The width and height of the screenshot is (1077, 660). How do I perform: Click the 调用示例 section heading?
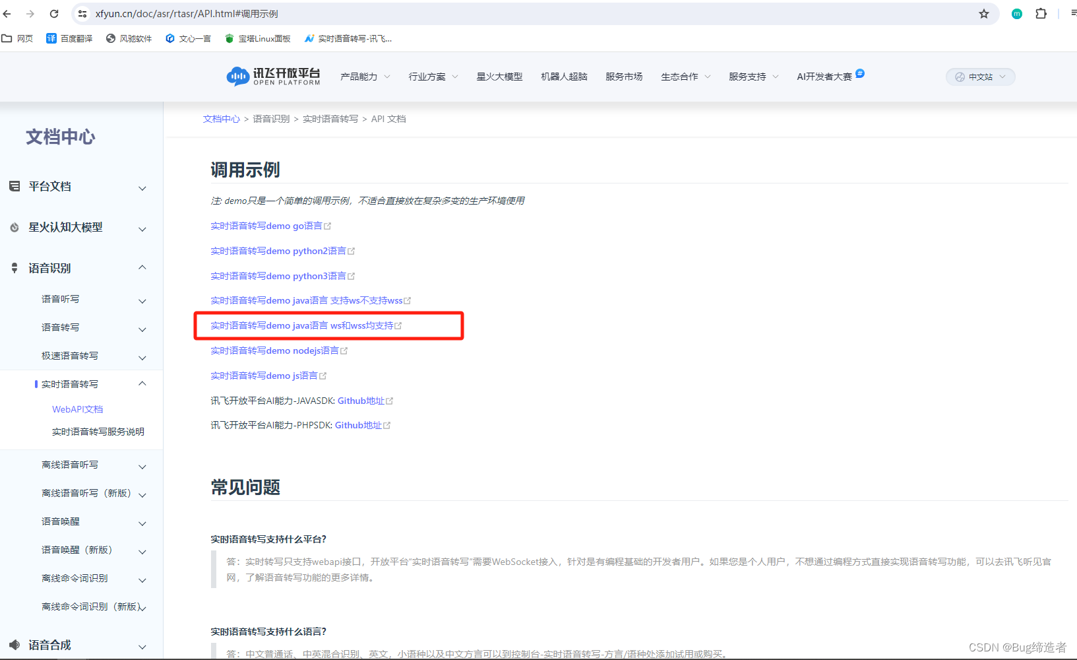coord(245,170)
